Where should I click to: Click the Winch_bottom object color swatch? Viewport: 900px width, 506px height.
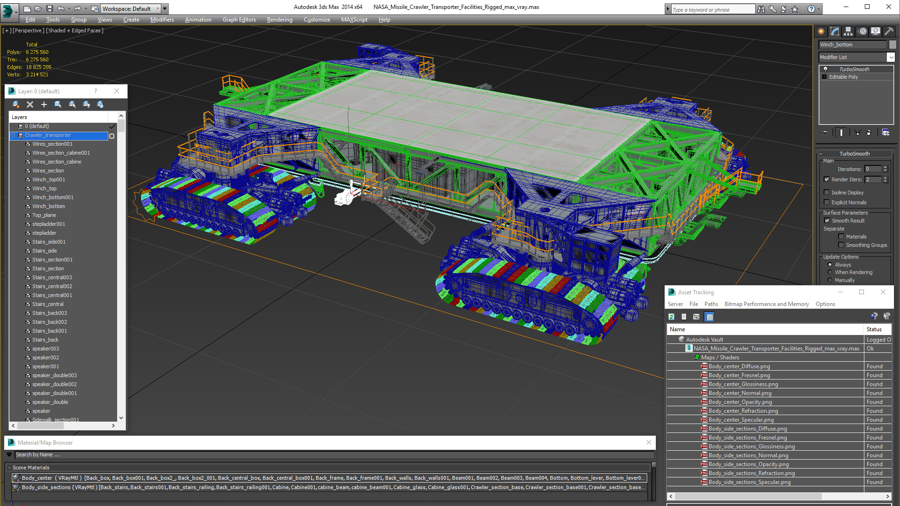pyautogui.click(x=892, y=45)
